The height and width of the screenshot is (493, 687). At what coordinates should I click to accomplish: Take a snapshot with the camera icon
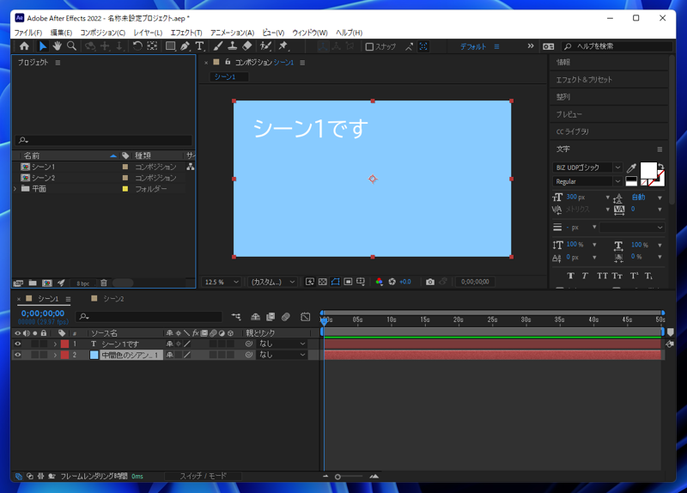[x=430, y=282]
